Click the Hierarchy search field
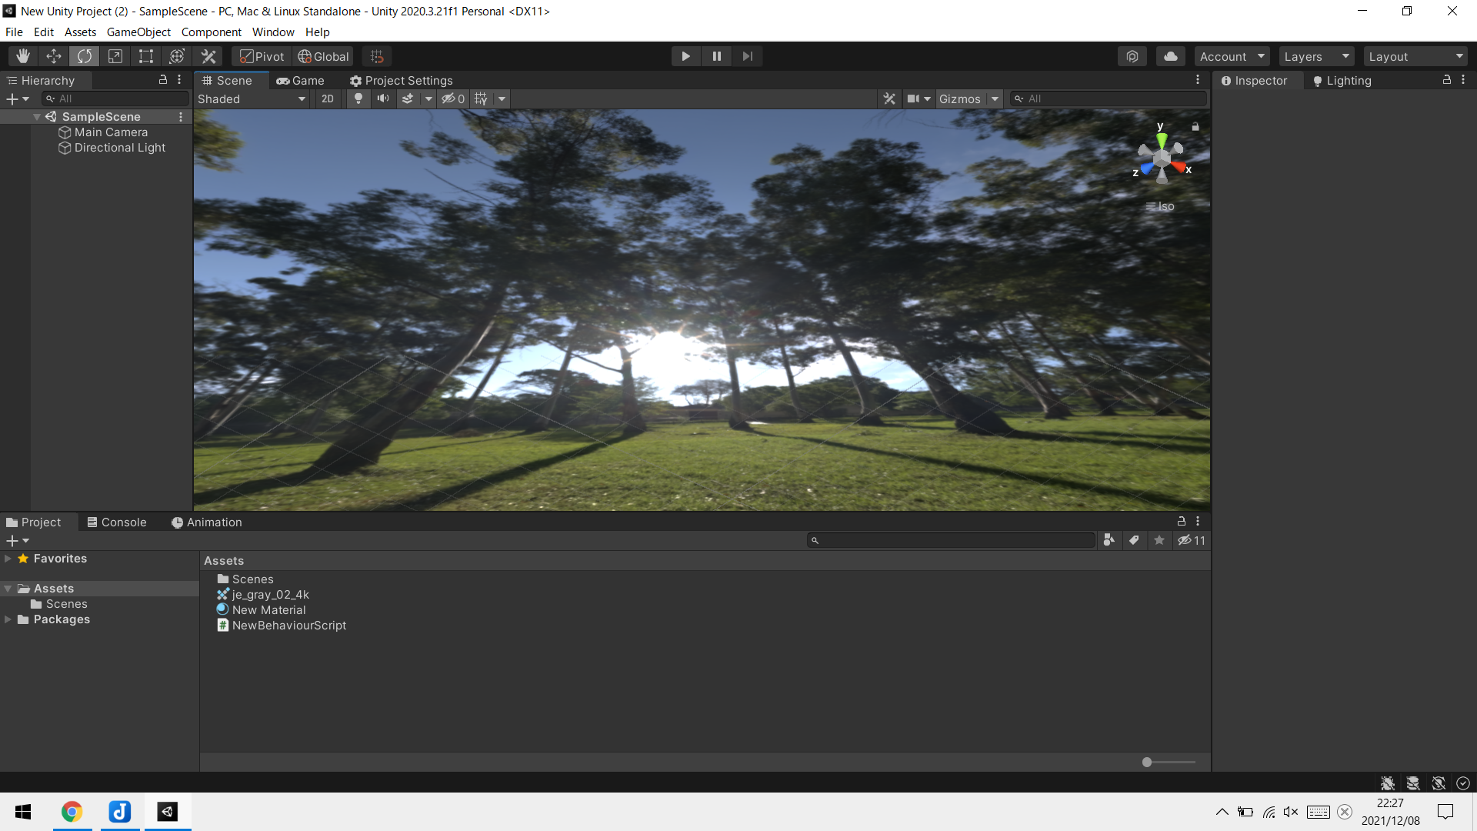Image resolution: width=1477 pixels, height=831 pixels. click(x=115, y=98)
